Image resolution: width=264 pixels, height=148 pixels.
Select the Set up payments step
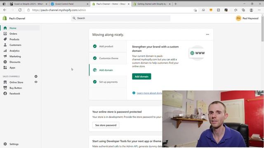tap(108, 82)
